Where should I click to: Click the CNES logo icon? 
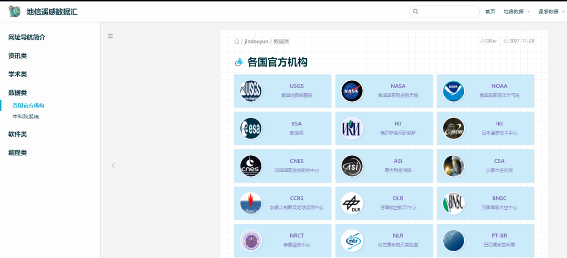point(251,166)
